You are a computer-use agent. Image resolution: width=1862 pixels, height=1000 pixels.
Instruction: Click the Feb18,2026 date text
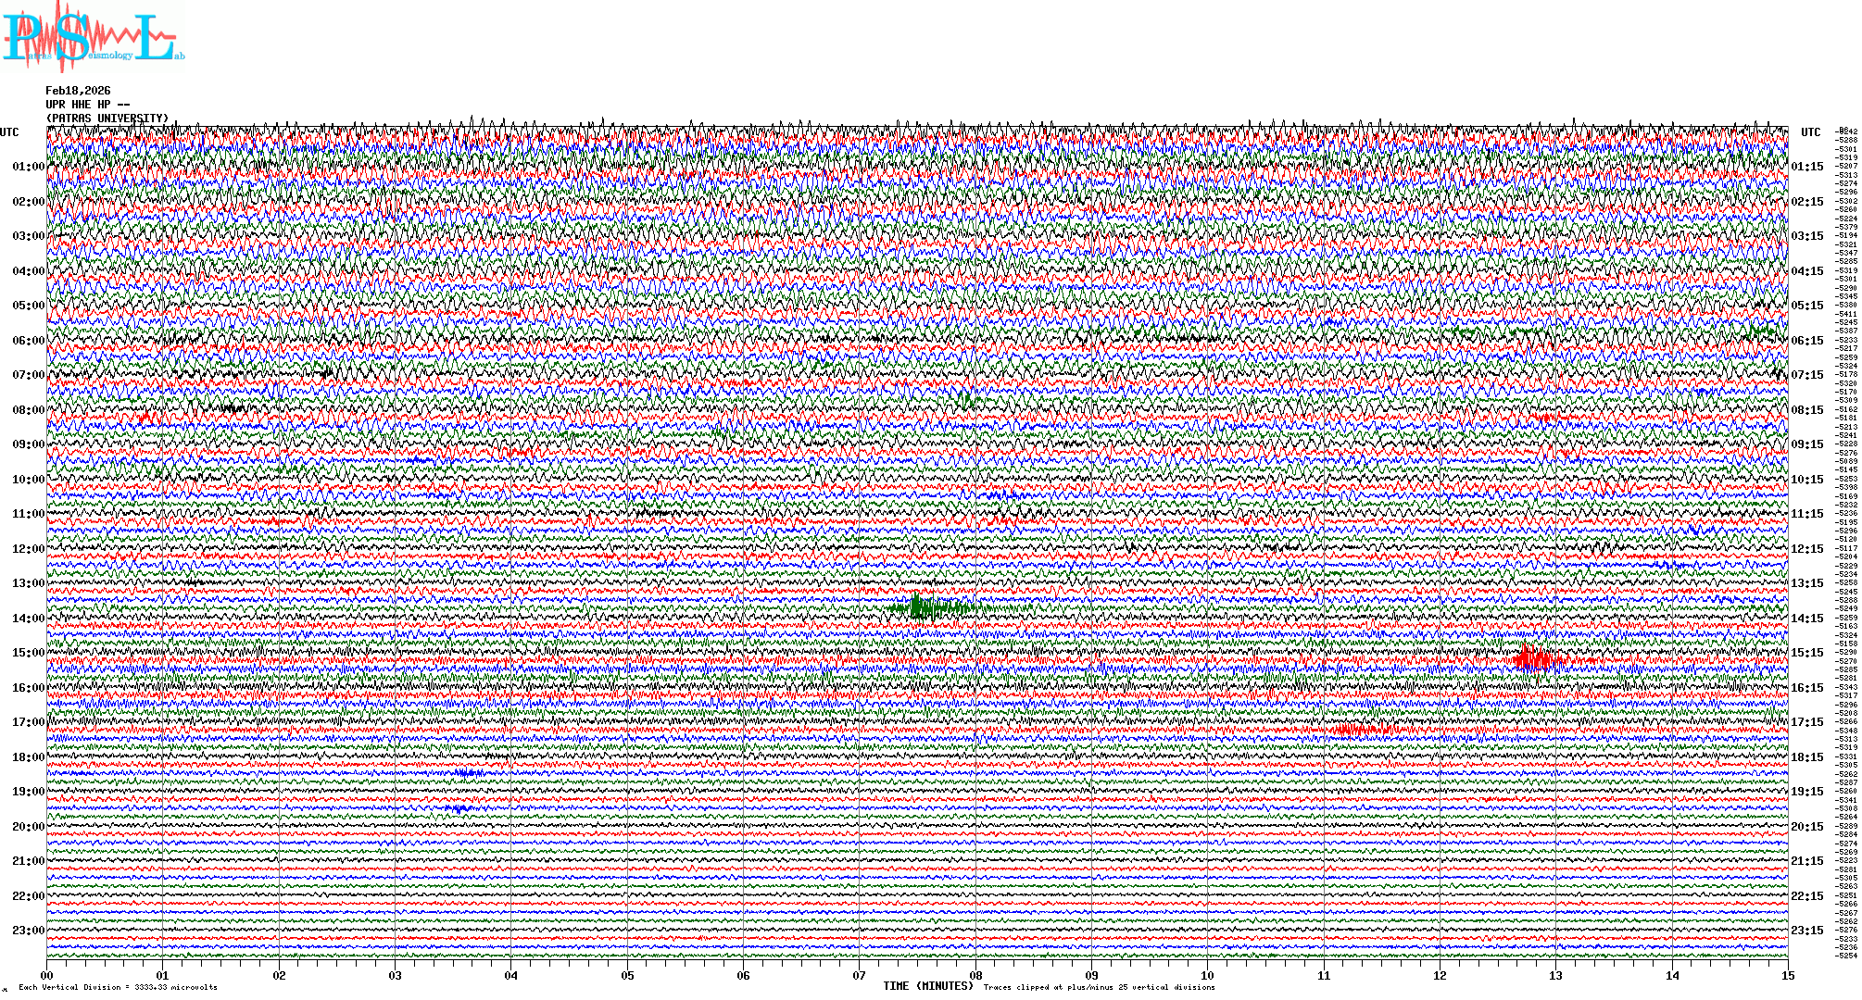tap(78, 91)
